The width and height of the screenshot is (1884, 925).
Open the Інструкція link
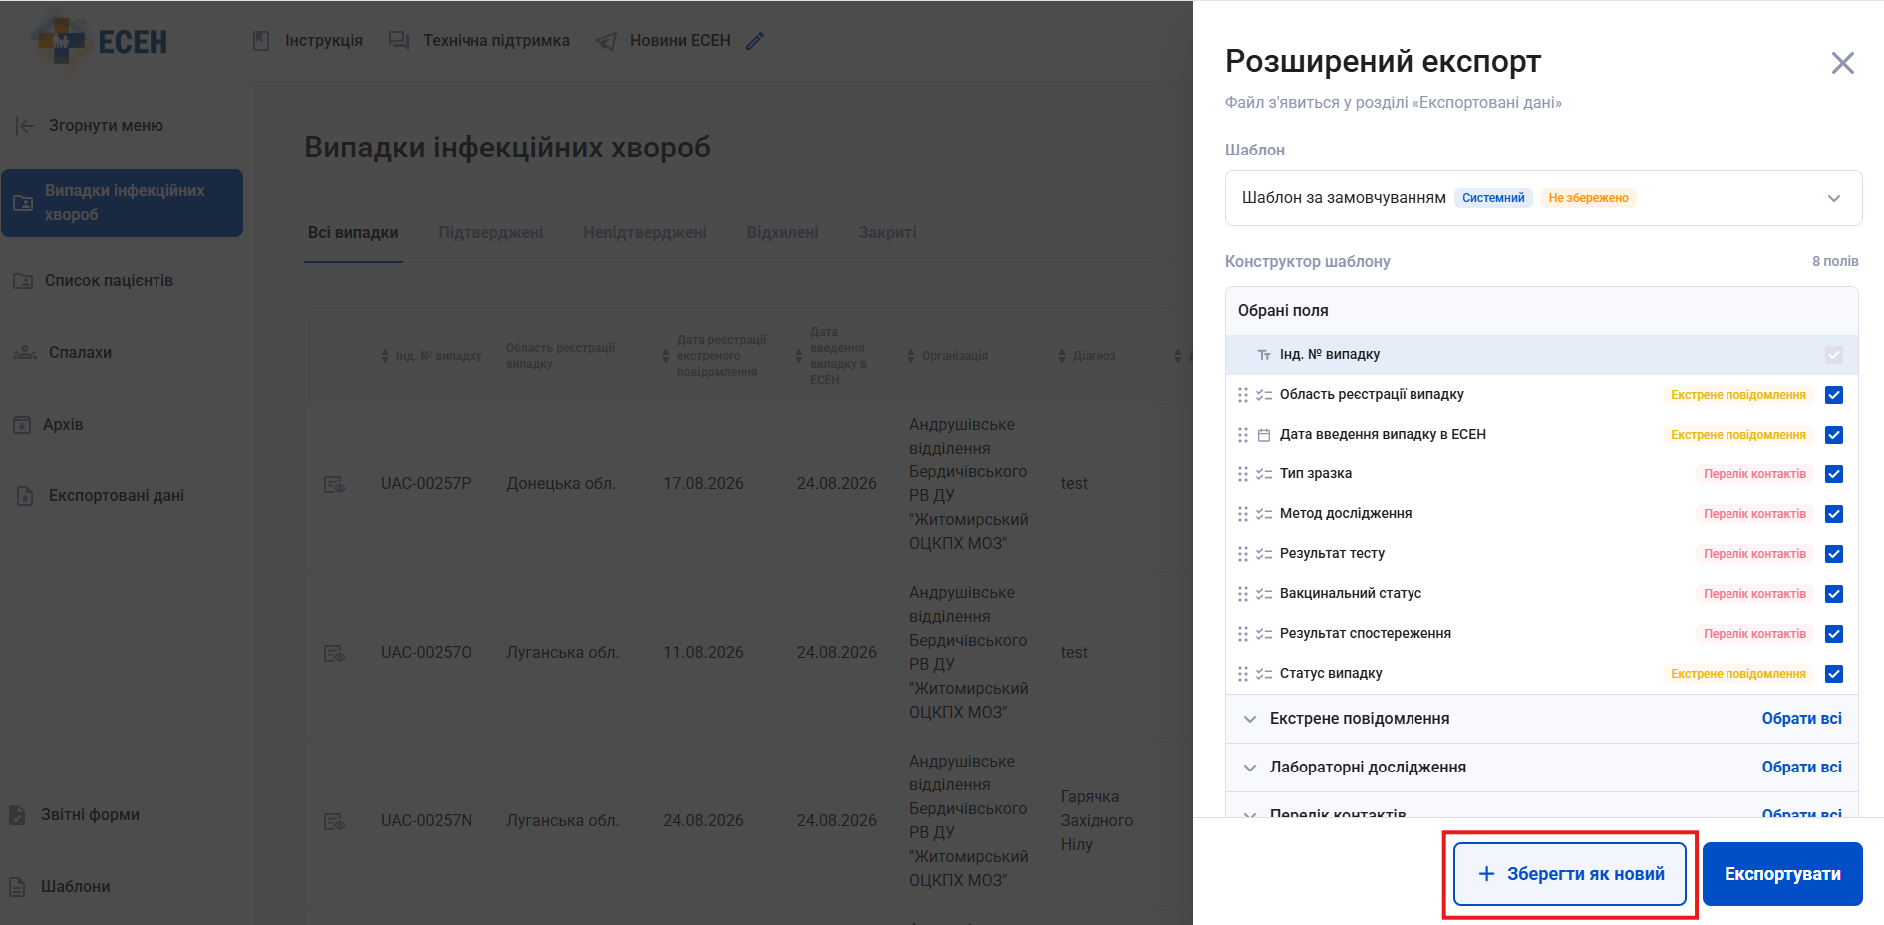[x=324, y=41]
